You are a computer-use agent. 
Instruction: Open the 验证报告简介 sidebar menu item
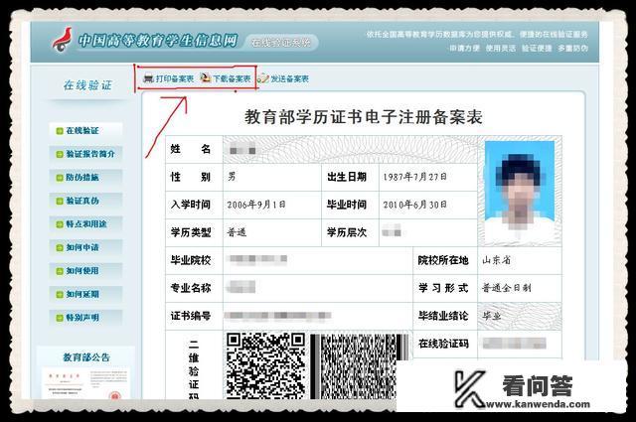tap(85, 154)
